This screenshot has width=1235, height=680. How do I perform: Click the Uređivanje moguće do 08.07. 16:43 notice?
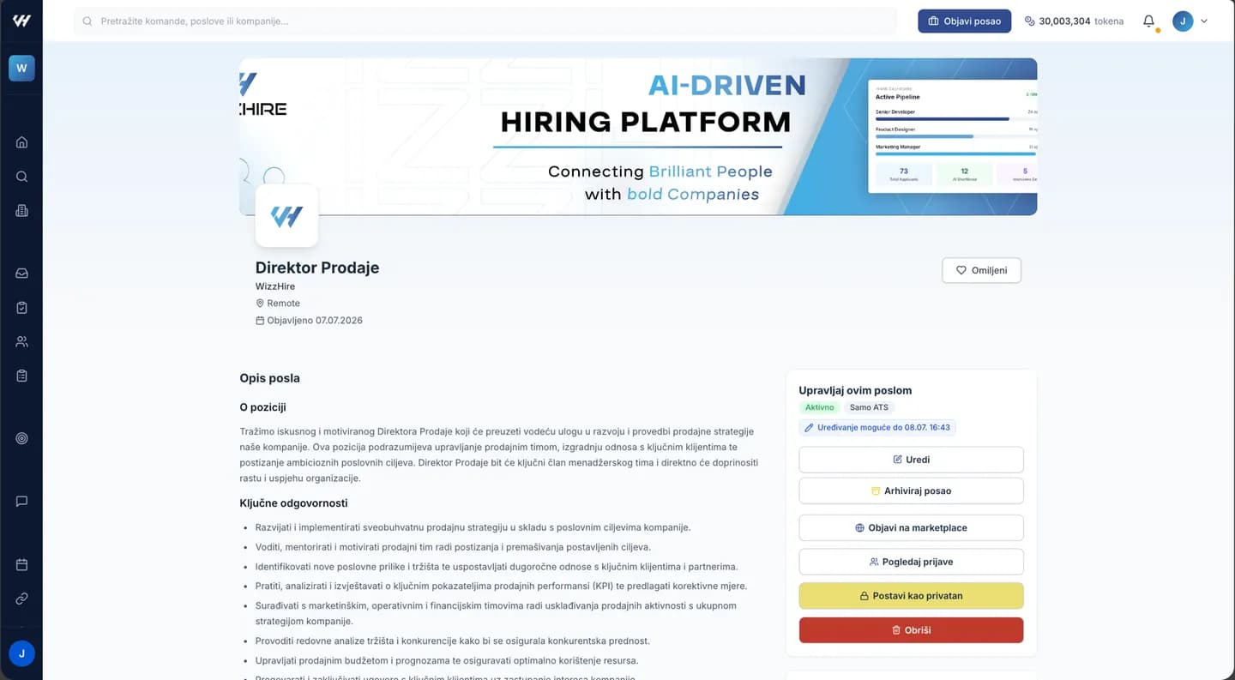[877, 427]
